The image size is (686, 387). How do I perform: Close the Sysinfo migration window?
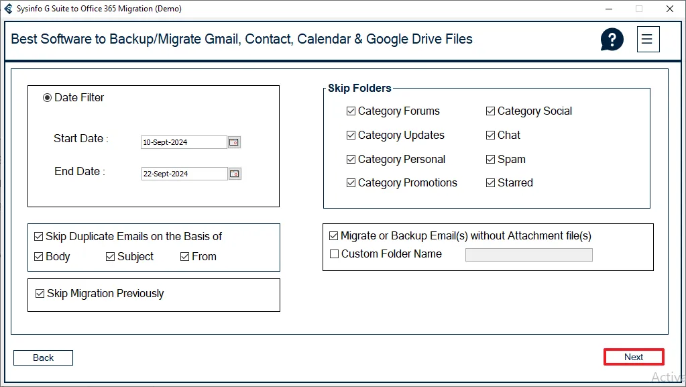670,9
